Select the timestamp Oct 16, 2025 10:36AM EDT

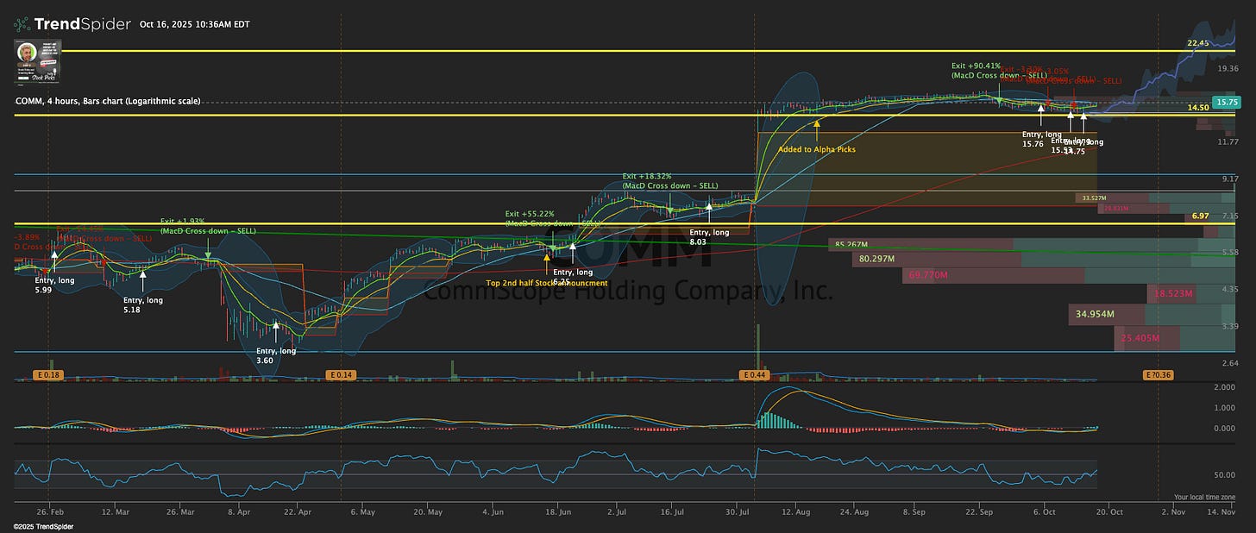tap(194, 24)
